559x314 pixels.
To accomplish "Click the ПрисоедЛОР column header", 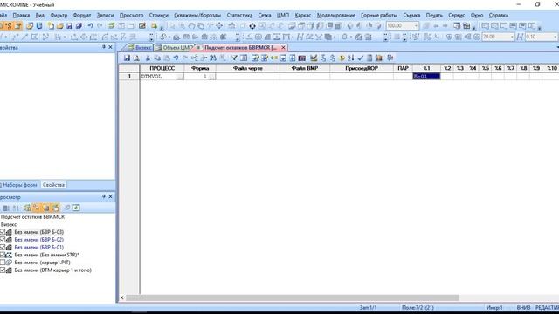I will [362, 68].
